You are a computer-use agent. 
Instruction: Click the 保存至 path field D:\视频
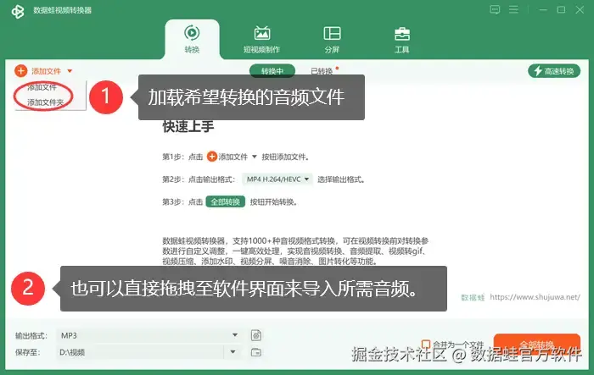pos(140,352)
